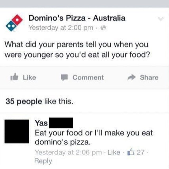Viewport: 169px width, 169px height.
Task: Open the comment's Yesterday at 2:06 pm timestamp
Action: coord(68,152)
